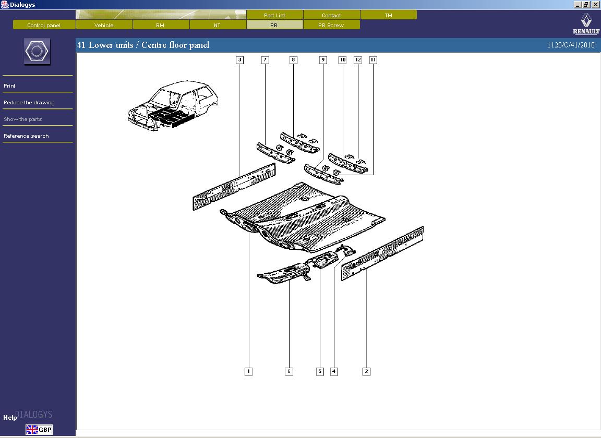
Task: Click the left side sill panel drawing
Action: [x=234, y=187]
